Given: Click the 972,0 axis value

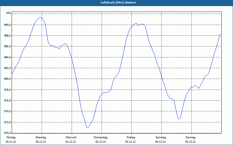Looking at the screenshot, I should pyautogui.click(x=8, y=122).
